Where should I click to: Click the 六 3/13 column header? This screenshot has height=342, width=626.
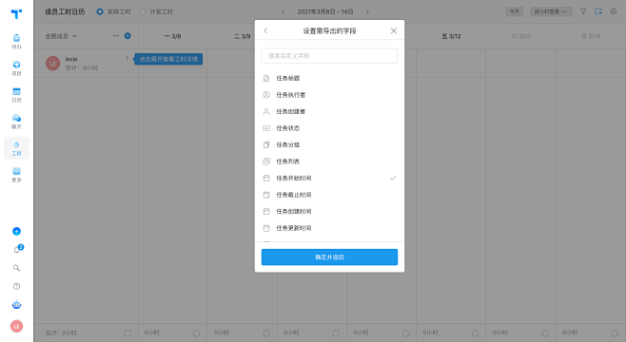point(520,36)
